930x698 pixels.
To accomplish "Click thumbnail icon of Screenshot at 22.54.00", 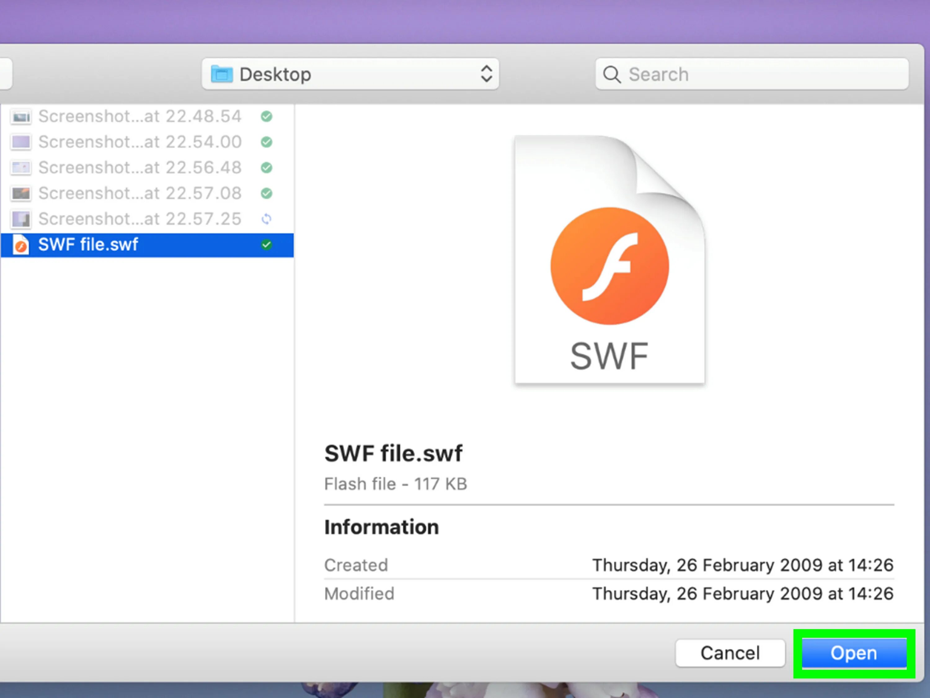I will point(20,142).
